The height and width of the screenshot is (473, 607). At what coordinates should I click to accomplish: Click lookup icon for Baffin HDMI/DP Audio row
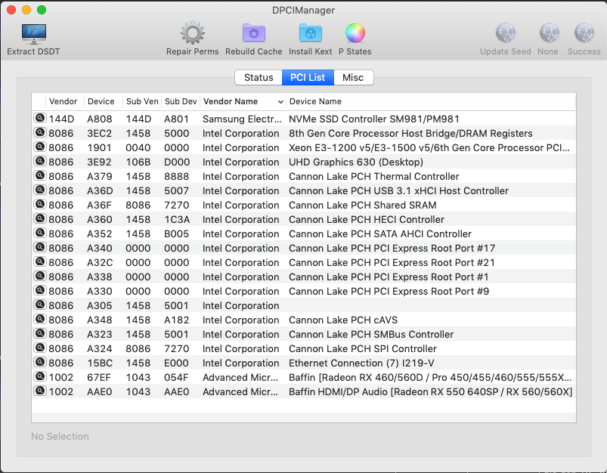tap(40, 390)
